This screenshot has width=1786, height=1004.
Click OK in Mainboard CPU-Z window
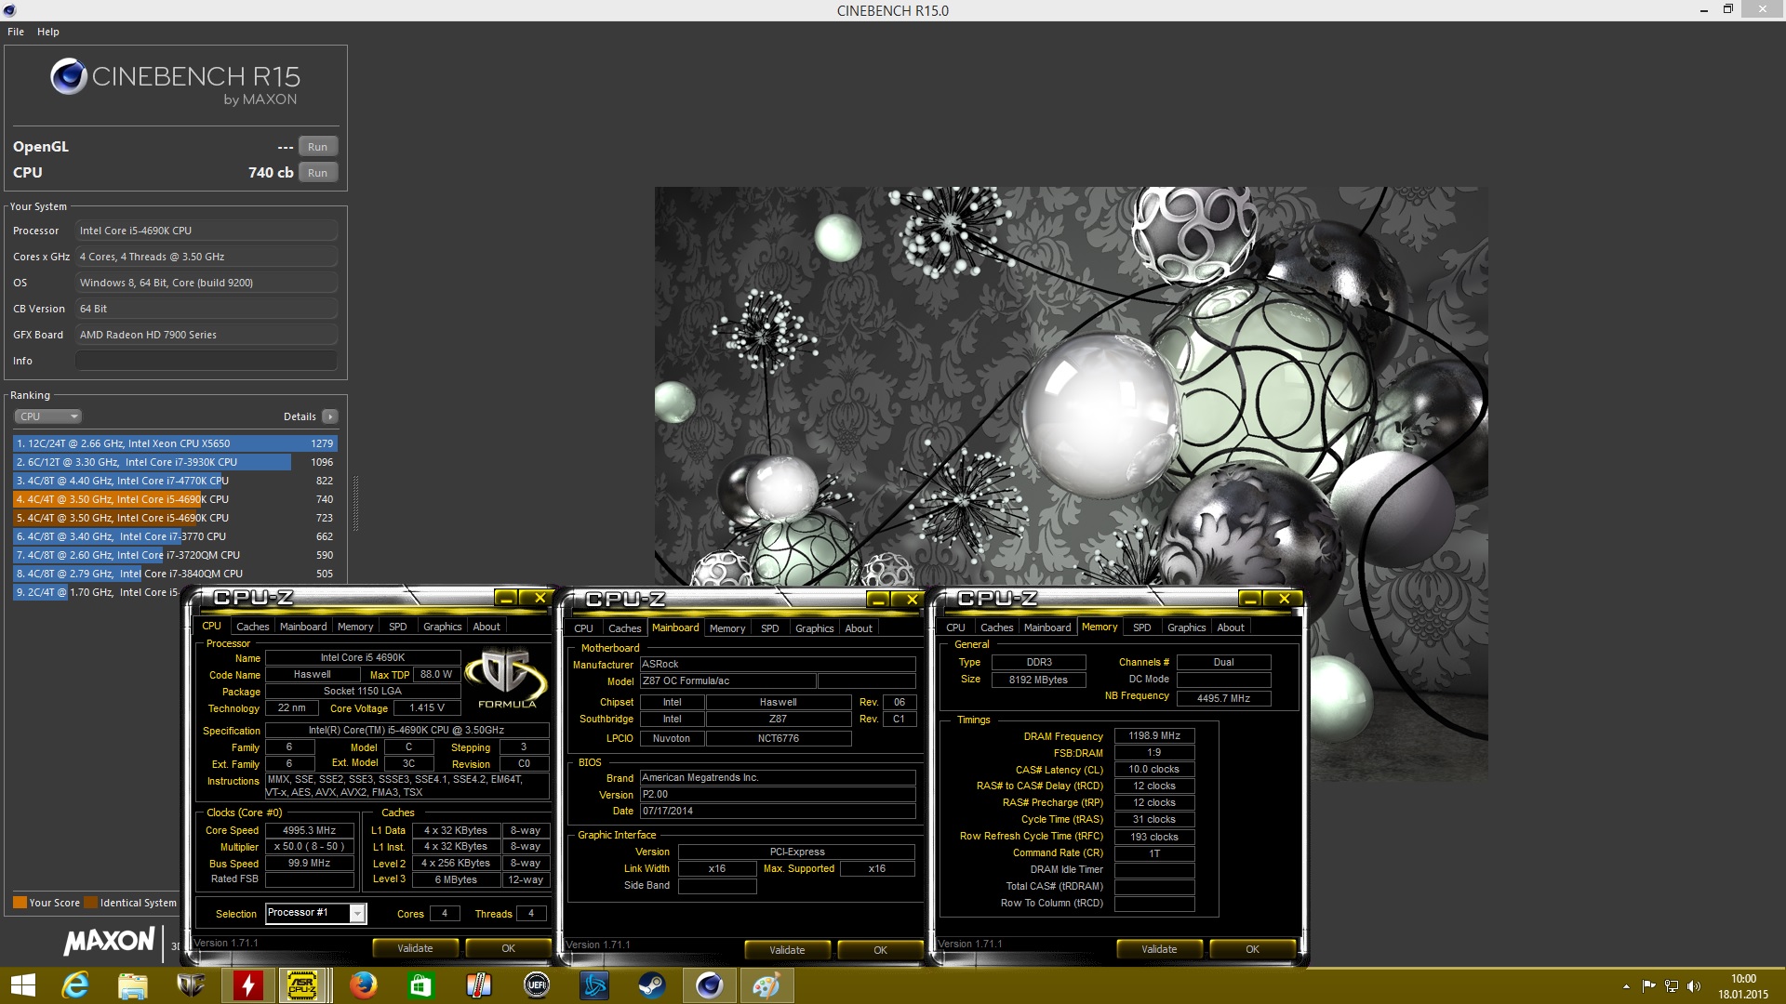[x=880, y=950]
